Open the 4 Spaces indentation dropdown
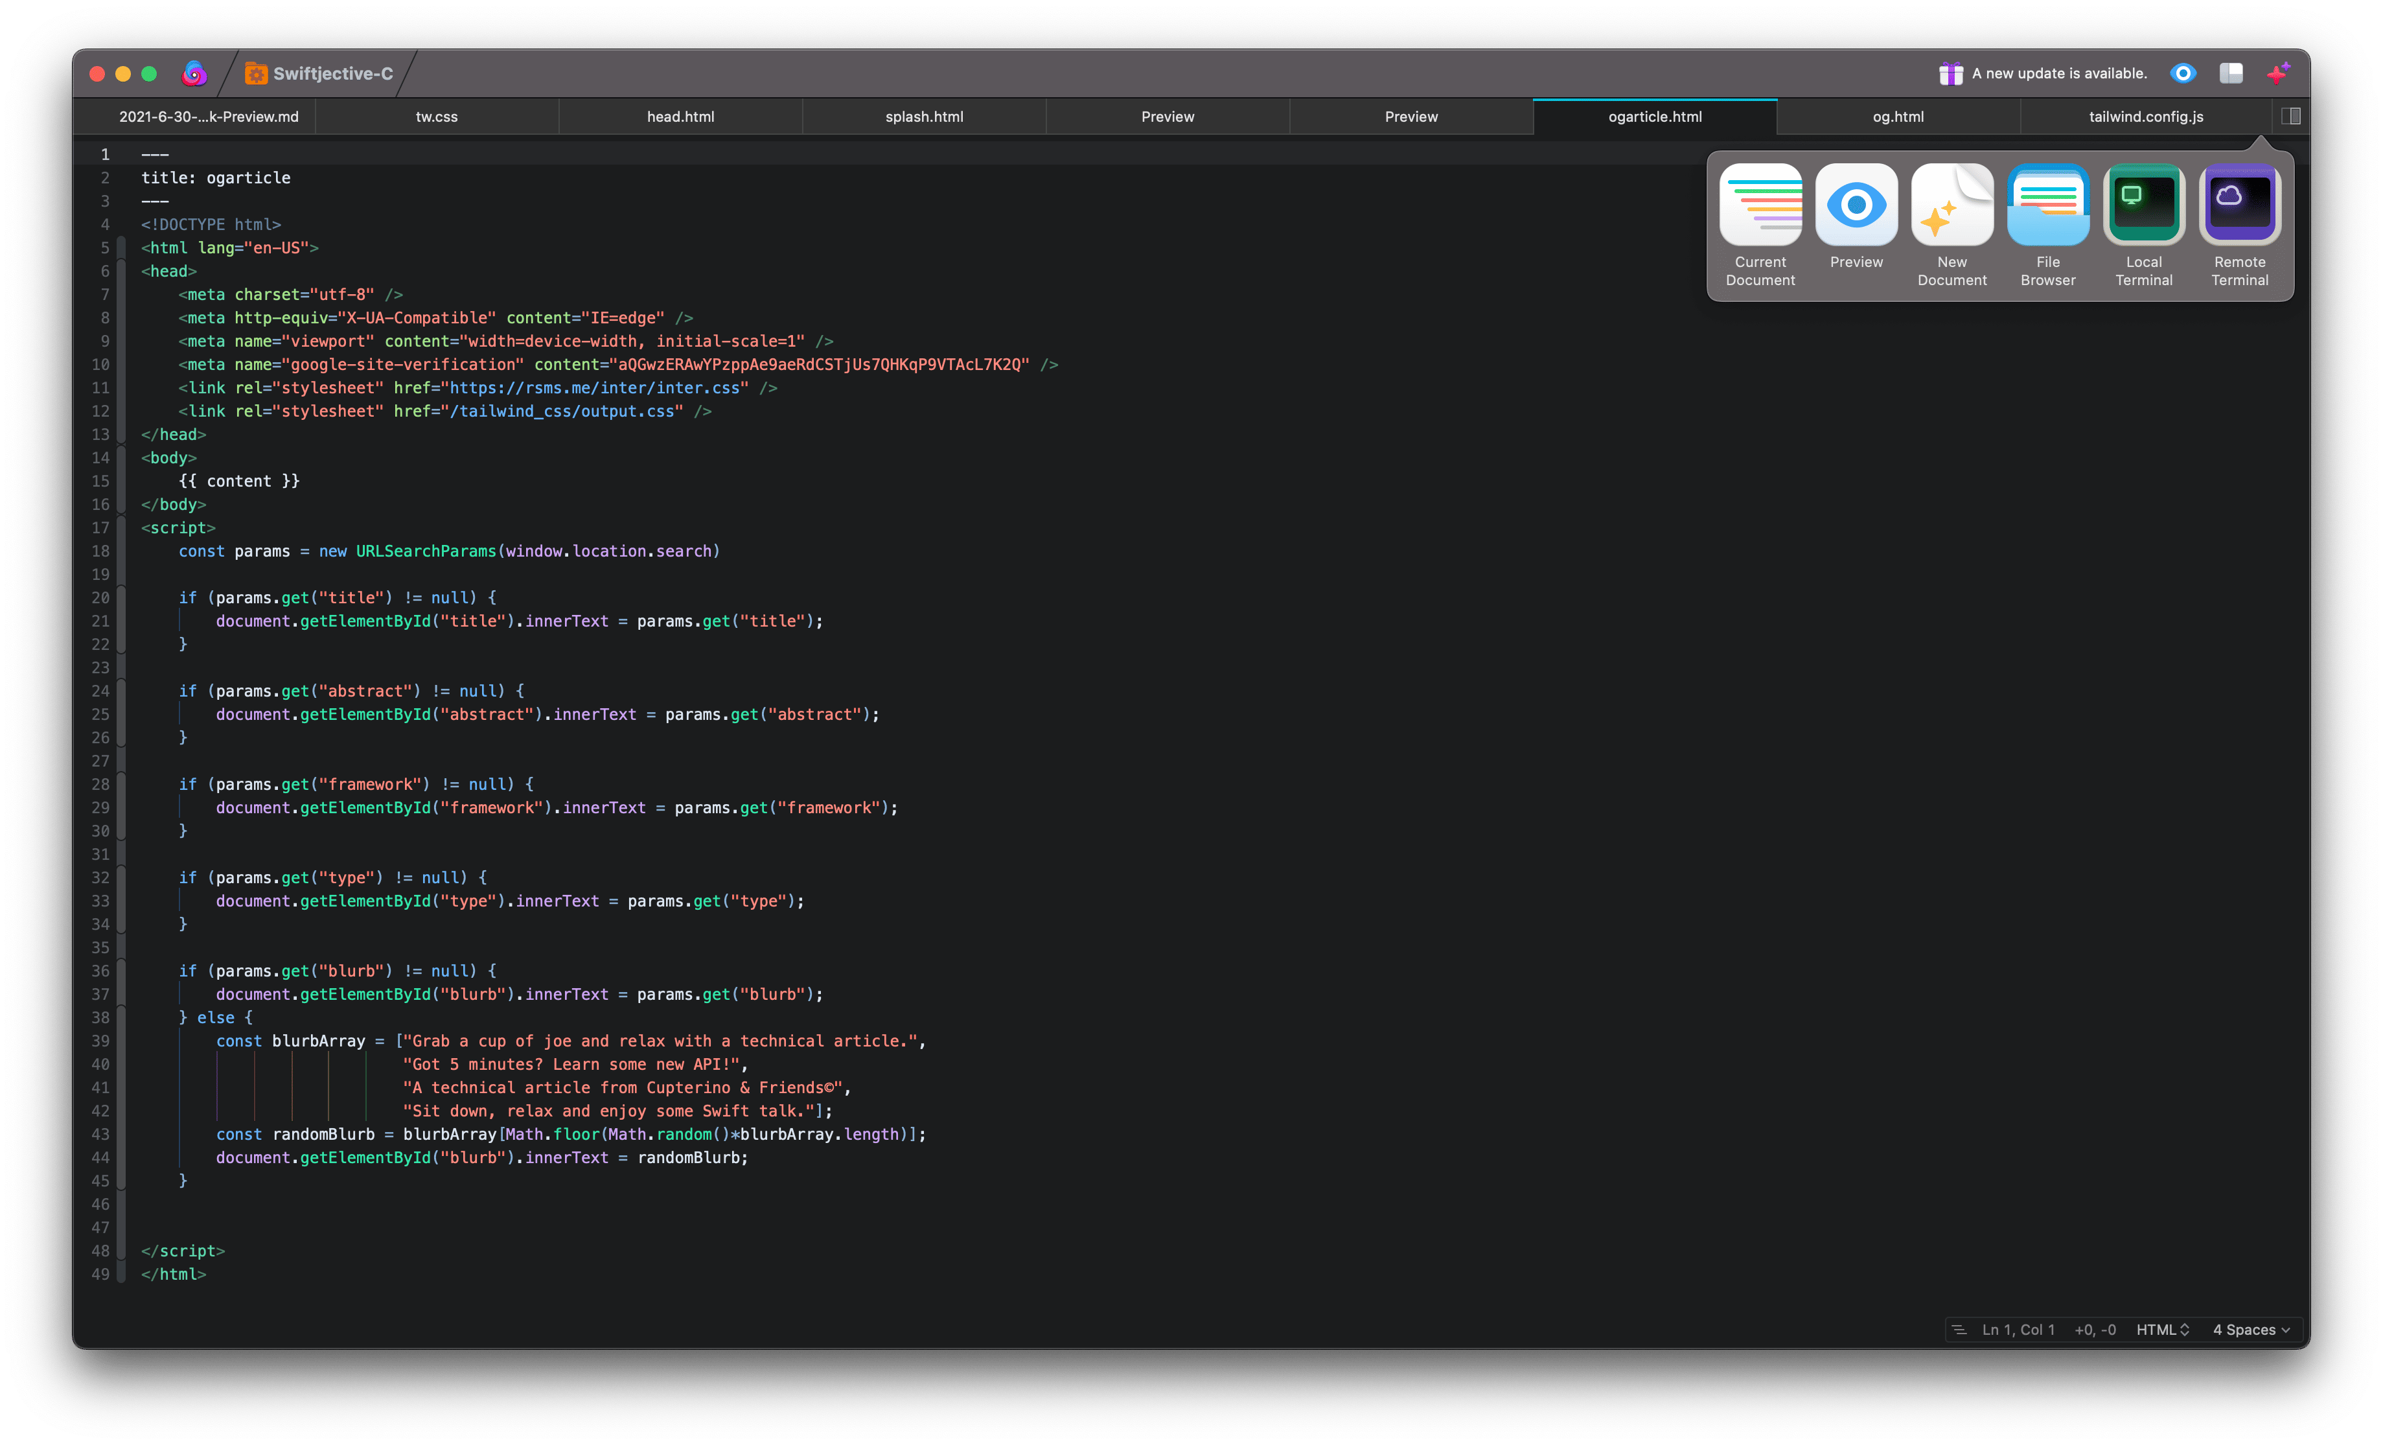Screen dimensions: 2383x1445 click(2251, 1329)
